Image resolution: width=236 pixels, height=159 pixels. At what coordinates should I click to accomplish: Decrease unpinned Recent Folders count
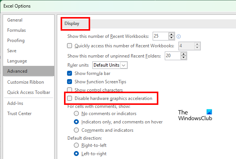[x=183, y=58]
